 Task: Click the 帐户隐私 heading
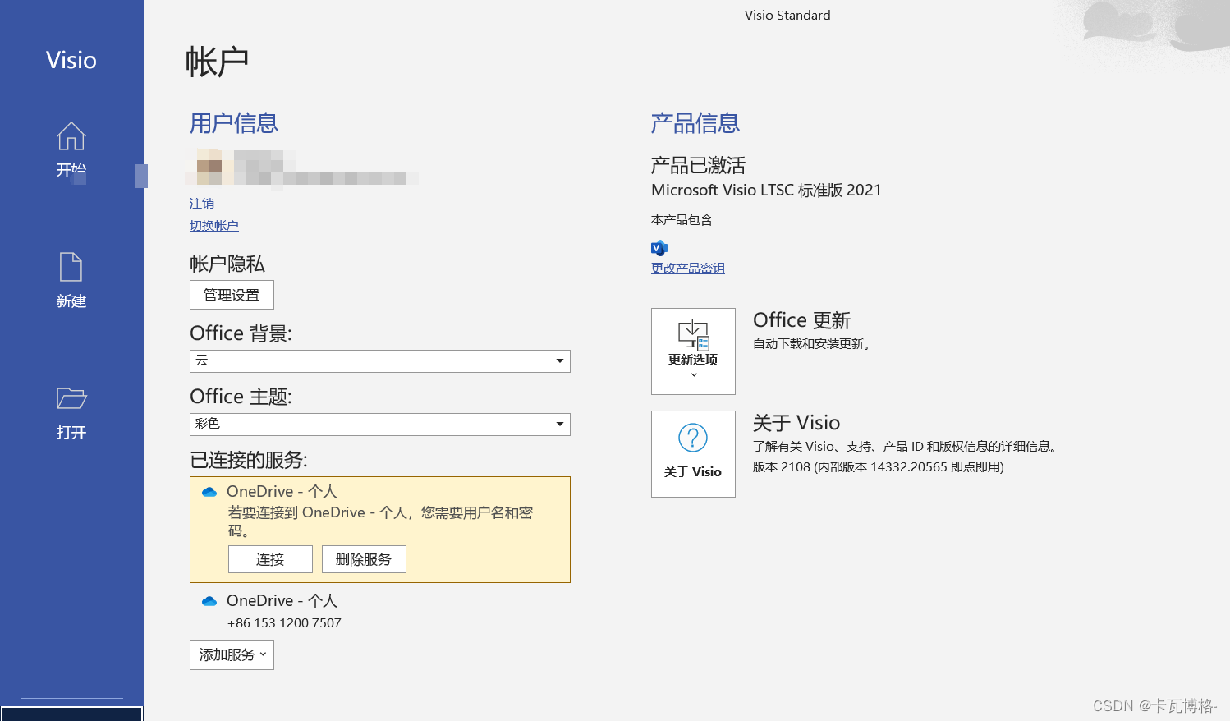227,264
